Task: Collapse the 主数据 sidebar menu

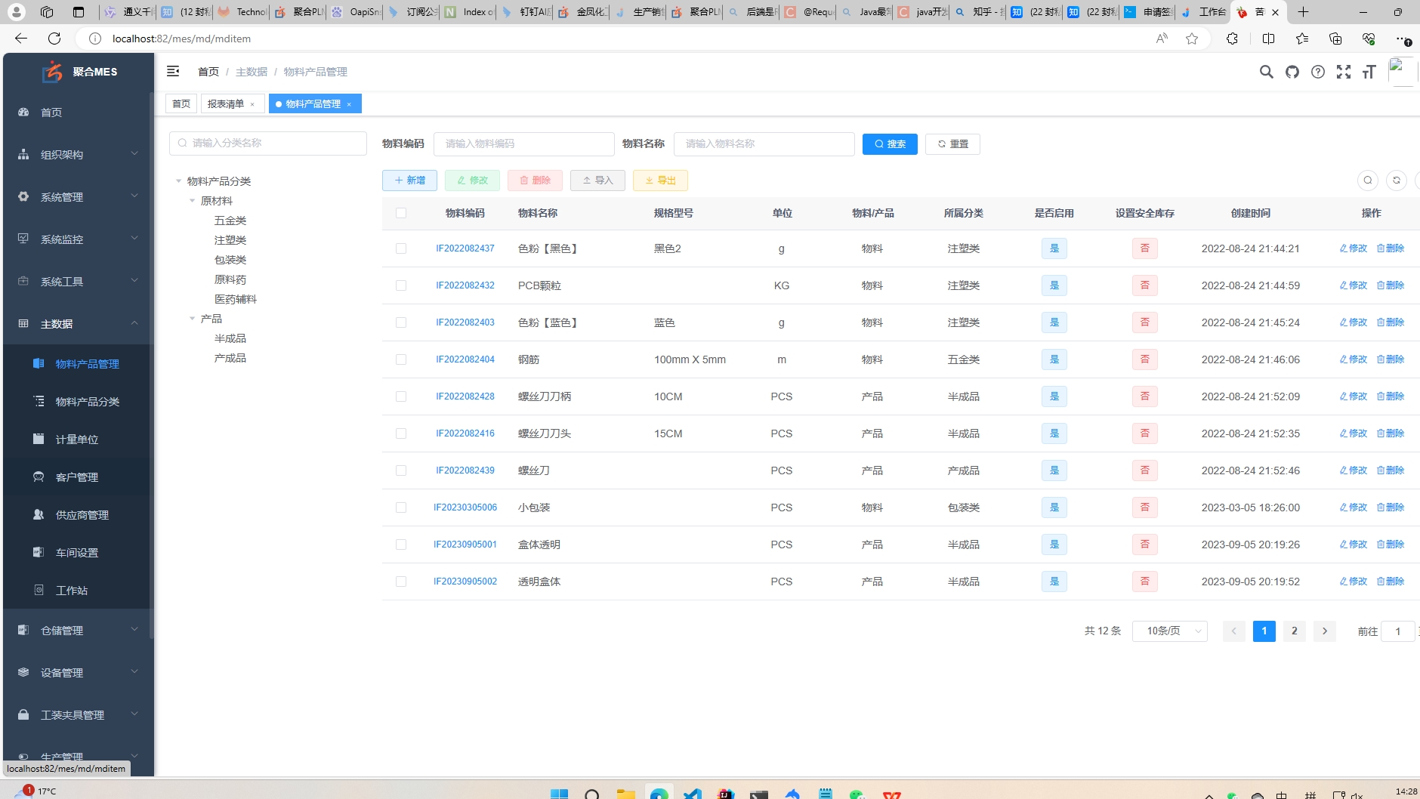Action: 79,324
